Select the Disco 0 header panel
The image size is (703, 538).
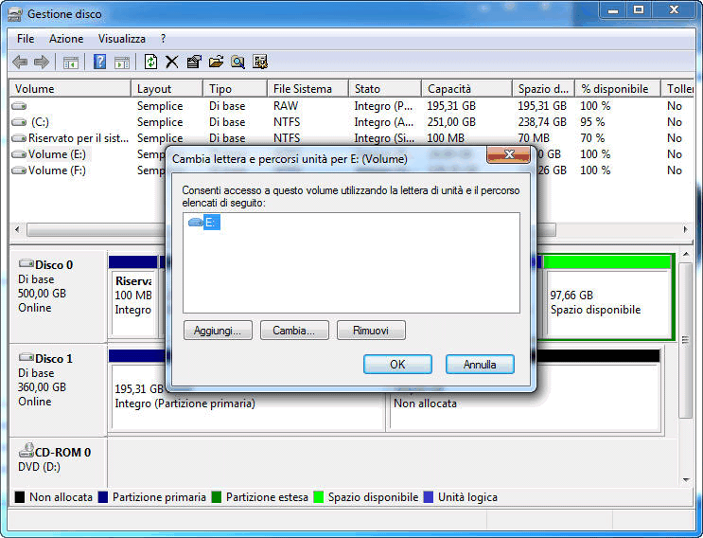click(x=58, y=297)
